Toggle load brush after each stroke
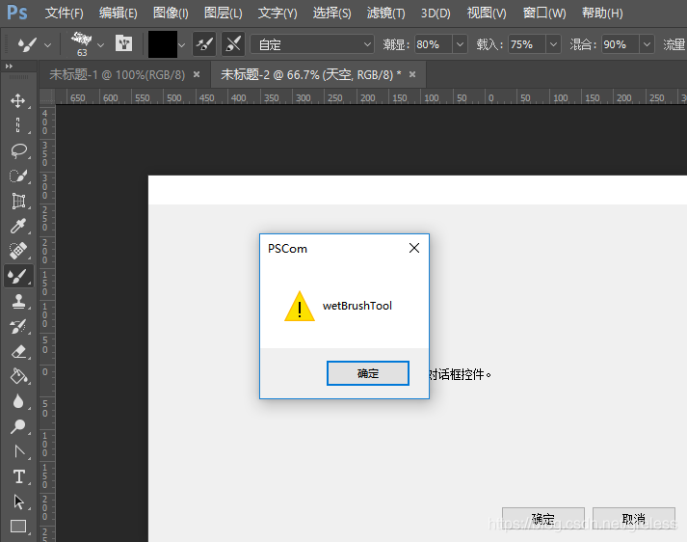The image size is (687, 542). (x=204, y=43)
